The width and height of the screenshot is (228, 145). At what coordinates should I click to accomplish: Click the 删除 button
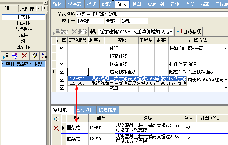tap(79, 32)
